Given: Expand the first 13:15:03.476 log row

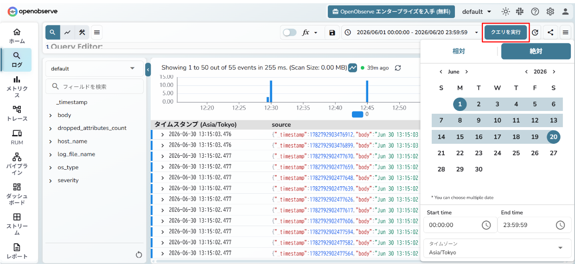Looking at the screenshot, I should coord(162,135).
